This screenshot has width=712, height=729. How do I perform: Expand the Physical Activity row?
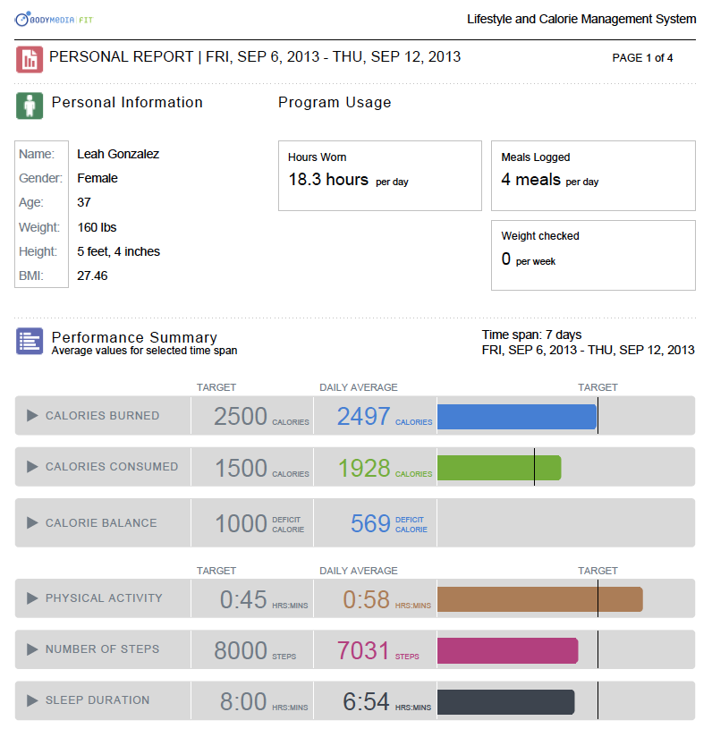(32, 598)
